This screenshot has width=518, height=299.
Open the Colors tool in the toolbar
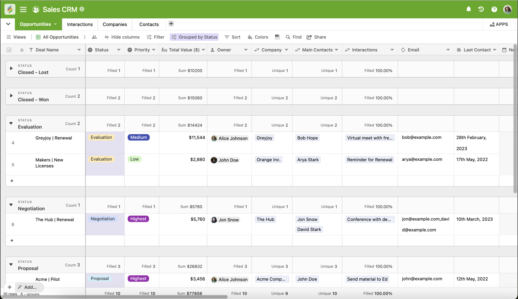pyautogui.click(x=258, y=37)
